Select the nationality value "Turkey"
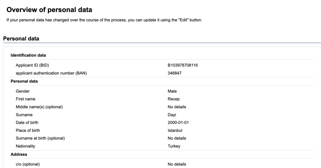This screenshot has height=168, width=321. coord(174,146)
